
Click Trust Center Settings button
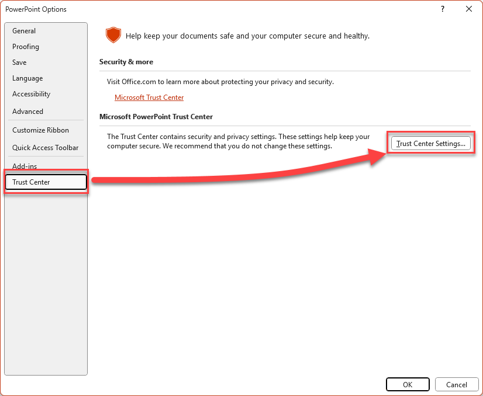coord(431,143)
